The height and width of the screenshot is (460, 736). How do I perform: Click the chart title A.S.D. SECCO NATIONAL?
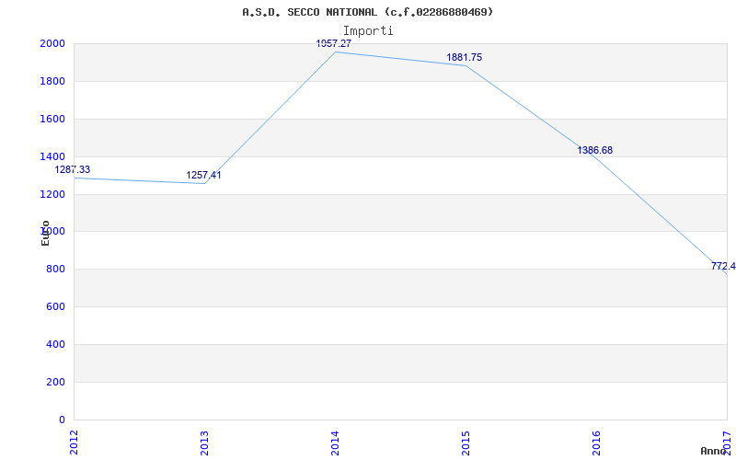(368, 12)
